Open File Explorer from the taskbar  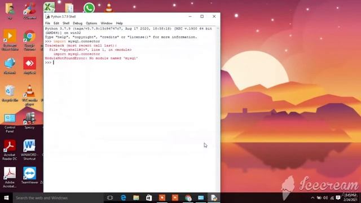(x=136, y=198)
